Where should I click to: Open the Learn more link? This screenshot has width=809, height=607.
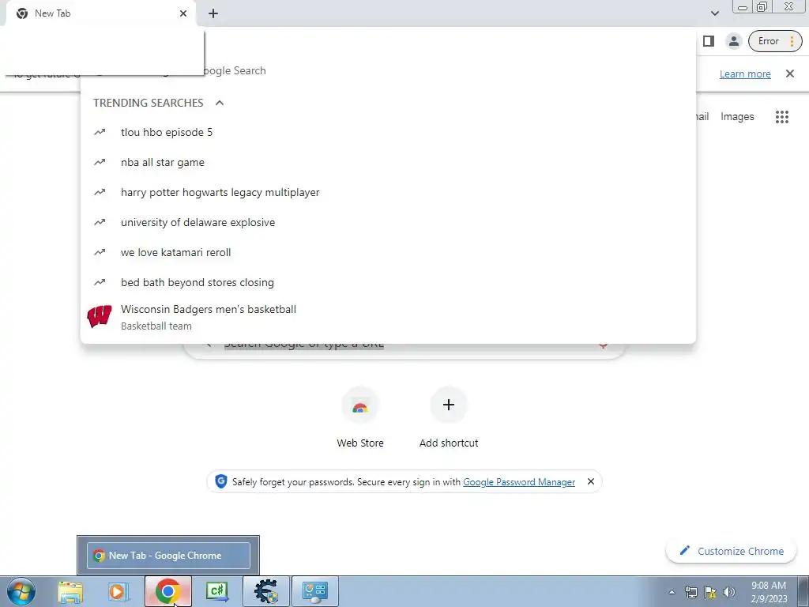[x=745, y=74]
